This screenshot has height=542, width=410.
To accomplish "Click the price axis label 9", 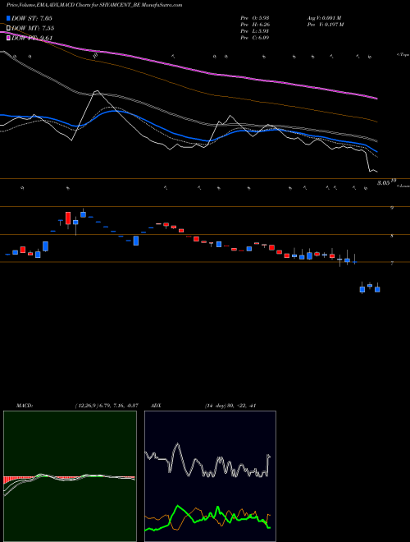I will 392,208.
